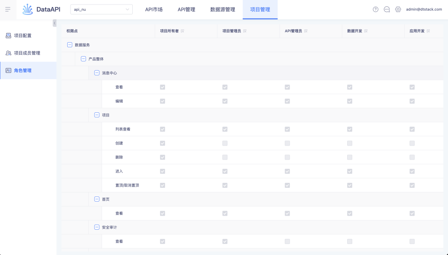
Task: Click the hamburger menu icon
Action: 8,9
